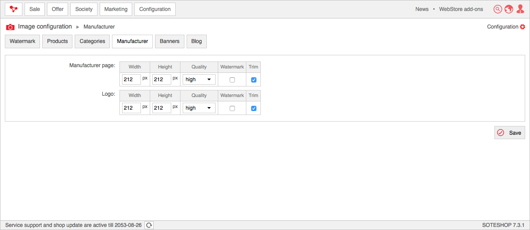530x230 pixels.
Task: Open the search magnifier icon
Action: pos(498,9)
